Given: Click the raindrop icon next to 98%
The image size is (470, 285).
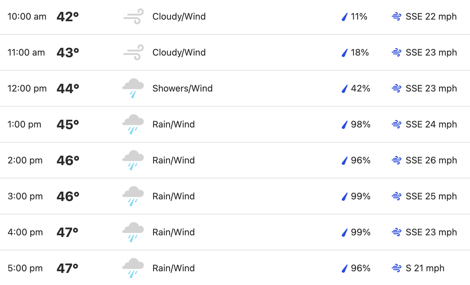Looking at the screenshot, I should [x=345, y=125].
